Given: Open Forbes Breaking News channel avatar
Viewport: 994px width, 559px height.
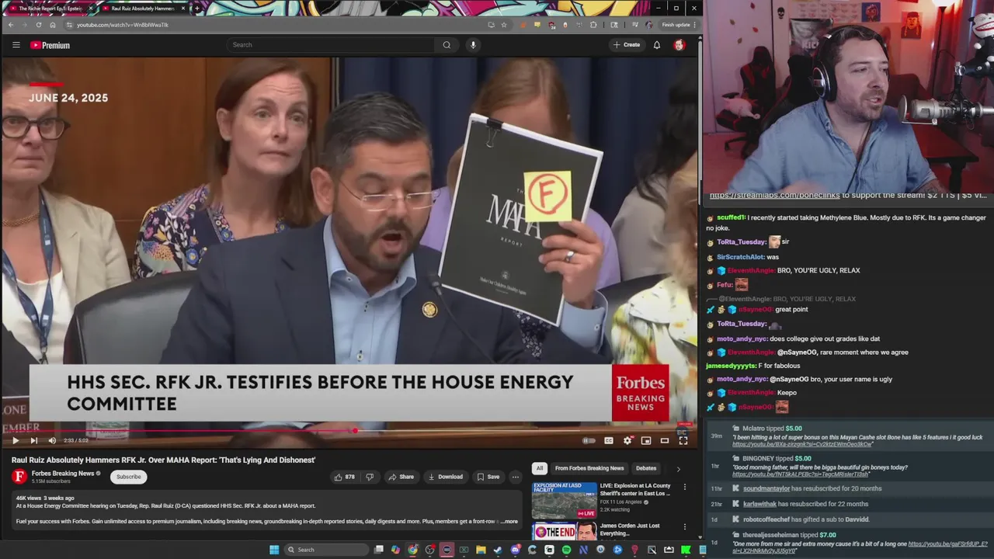Looking at the screenshot, I should [19, 477].
